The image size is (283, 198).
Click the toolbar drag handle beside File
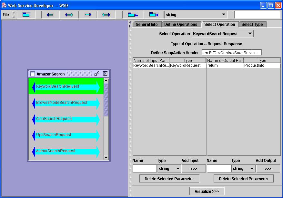(13, 15)
